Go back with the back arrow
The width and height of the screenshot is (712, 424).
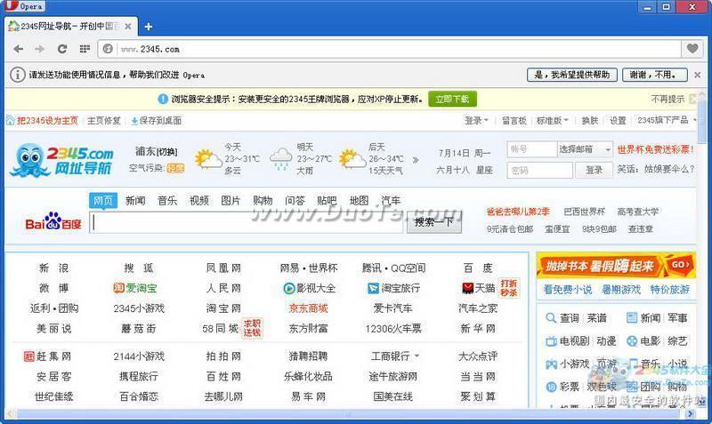[18, 49]
